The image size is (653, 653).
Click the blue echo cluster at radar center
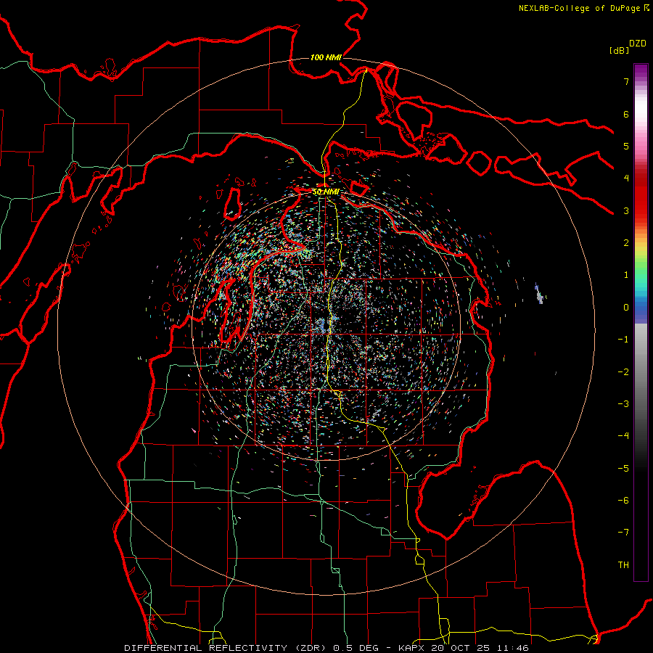[x=321, y=326]
